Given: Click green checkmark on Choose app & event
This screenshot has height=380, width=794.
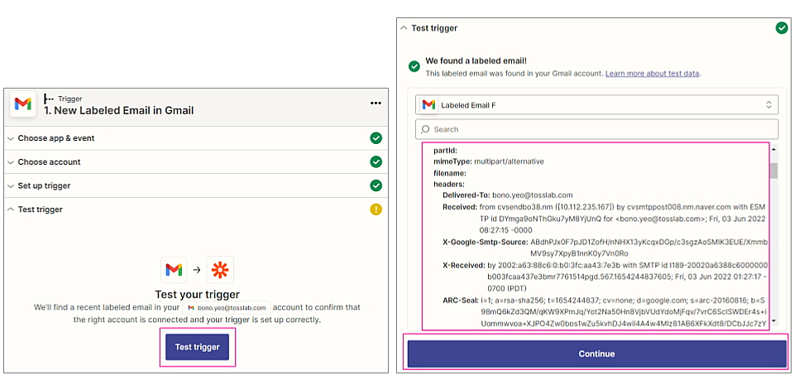Looking at the screenshot, I should (x=375, y=138).
